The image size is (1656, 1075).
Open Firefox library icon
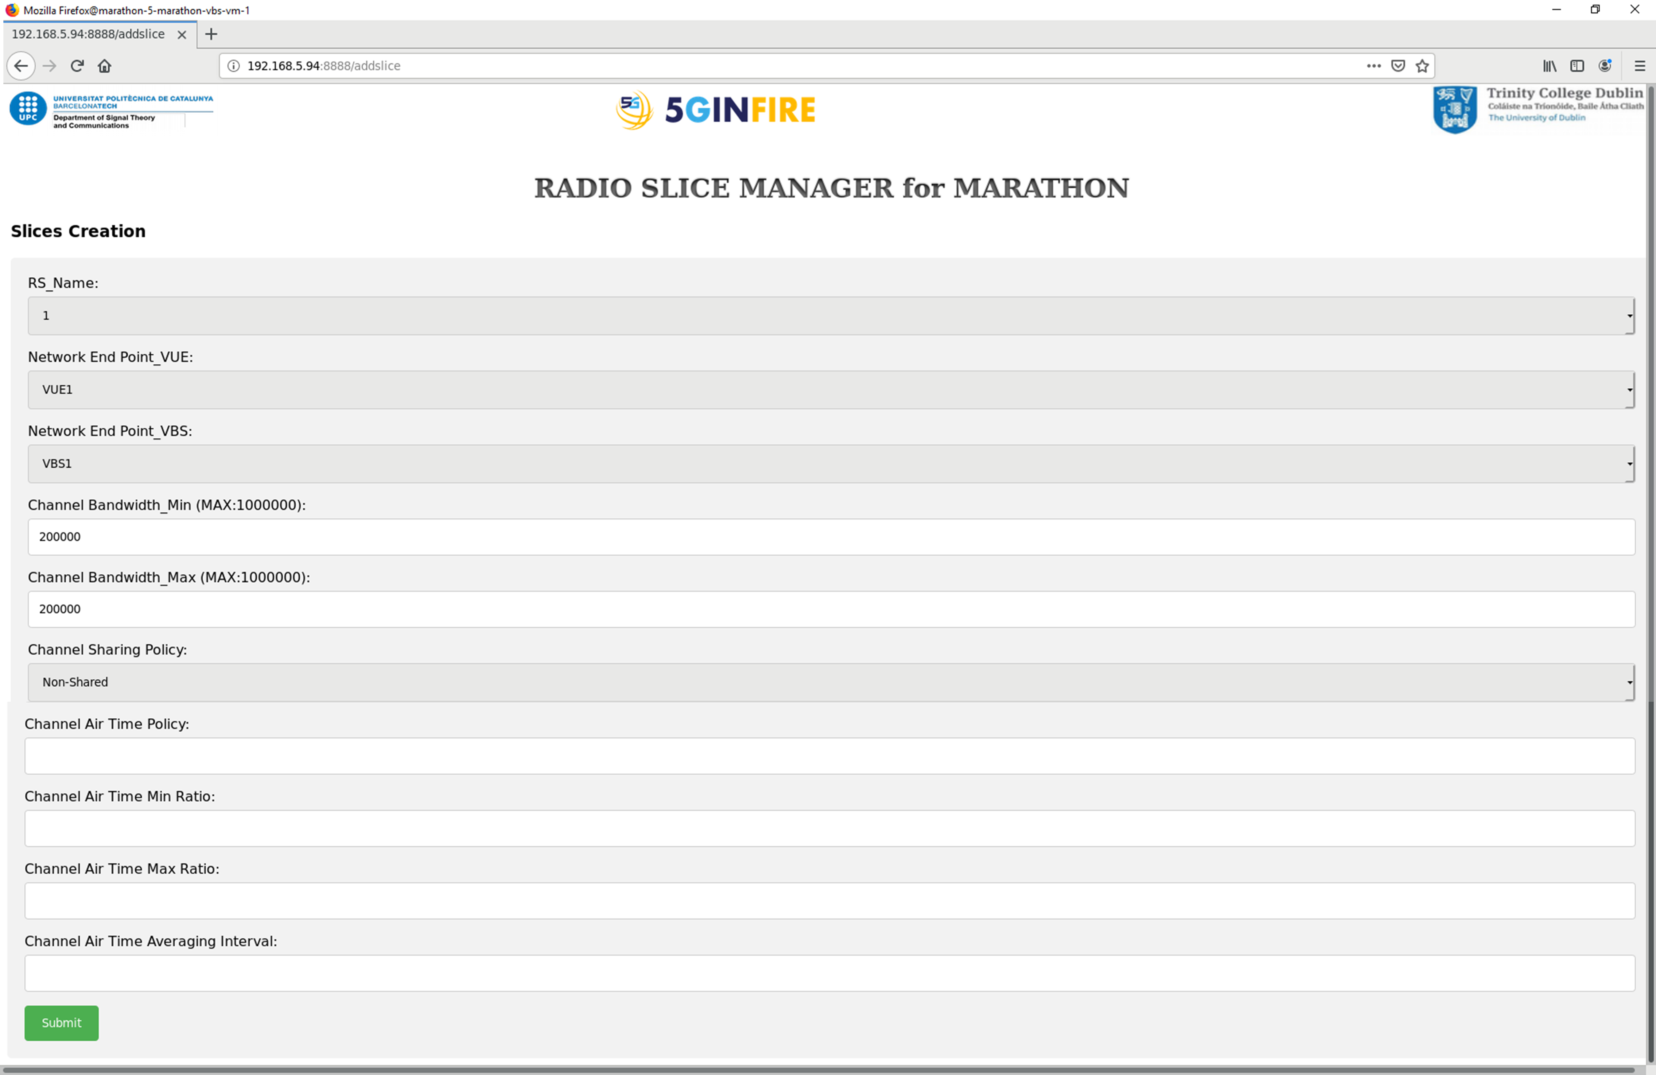pos(1549,66)
